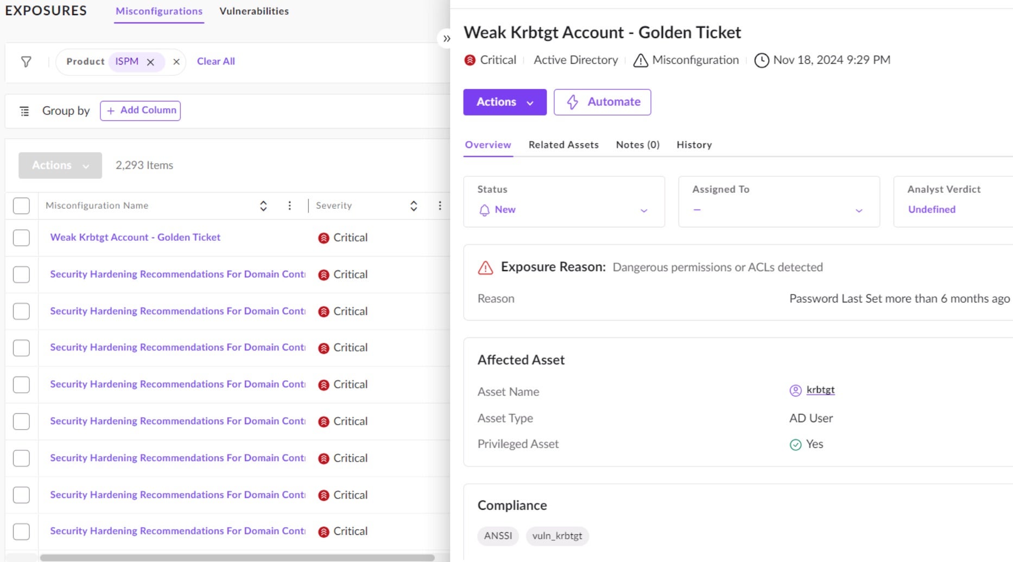The image size is (1013, 562).
Task: Expand the Status dropdown
Action: [x=644, y=210]
